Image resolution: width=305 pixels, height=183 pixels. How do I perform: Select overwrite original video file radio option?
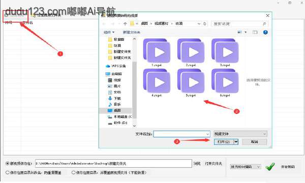73,172
